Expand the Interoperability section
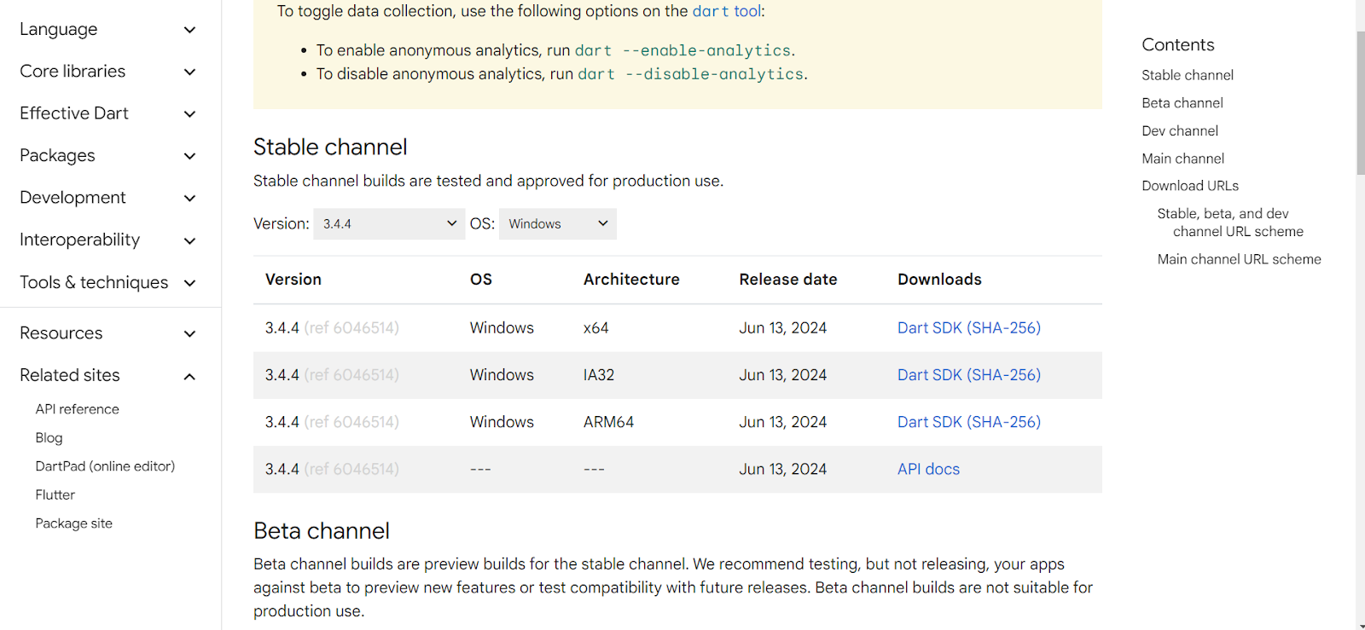Image resolution: width=1365 pixels, height=630 pixels. [107, 240]
